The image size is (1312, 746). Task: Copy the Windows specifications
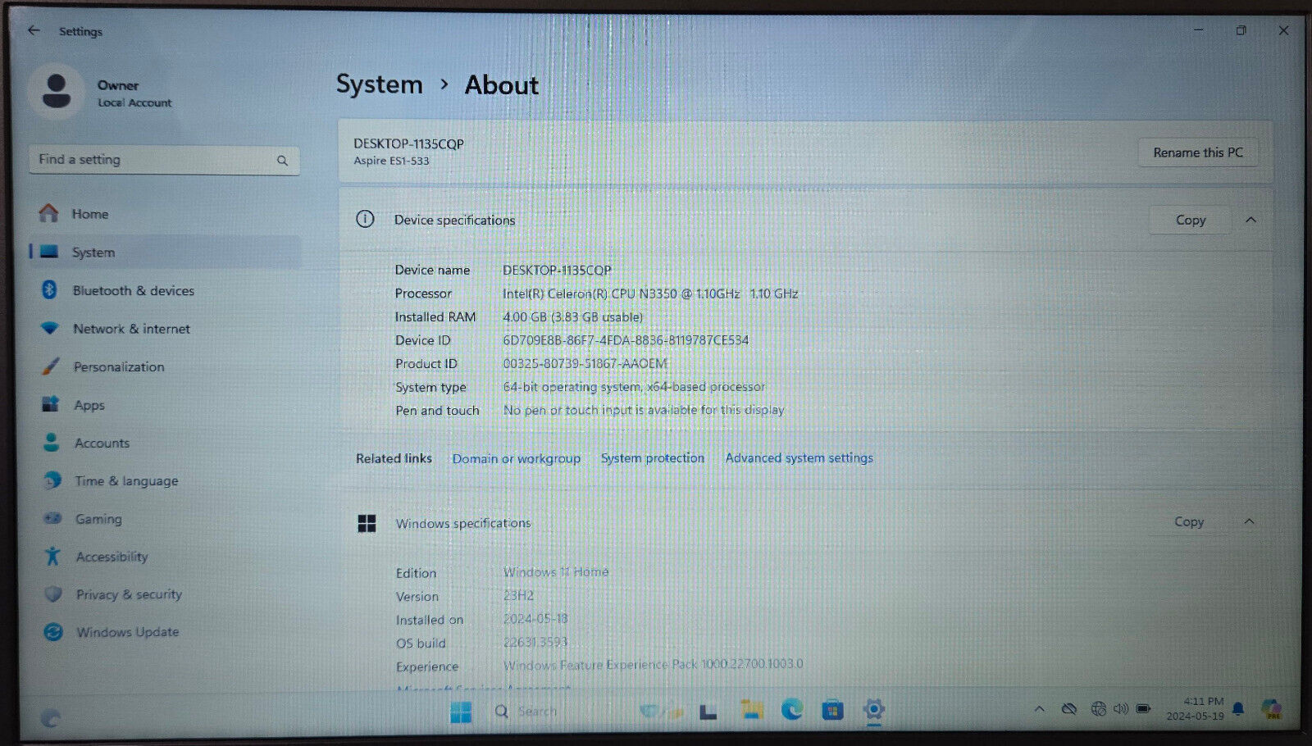click(x=1189, y=521)
